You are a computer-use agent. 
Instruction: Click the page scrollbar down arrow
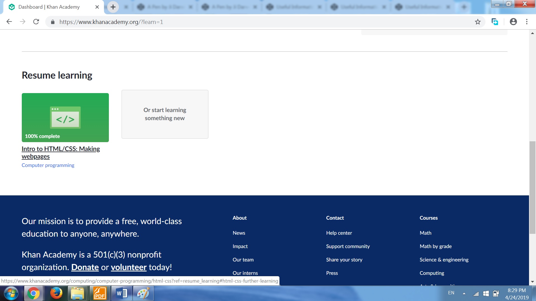[x=532, y=282]
